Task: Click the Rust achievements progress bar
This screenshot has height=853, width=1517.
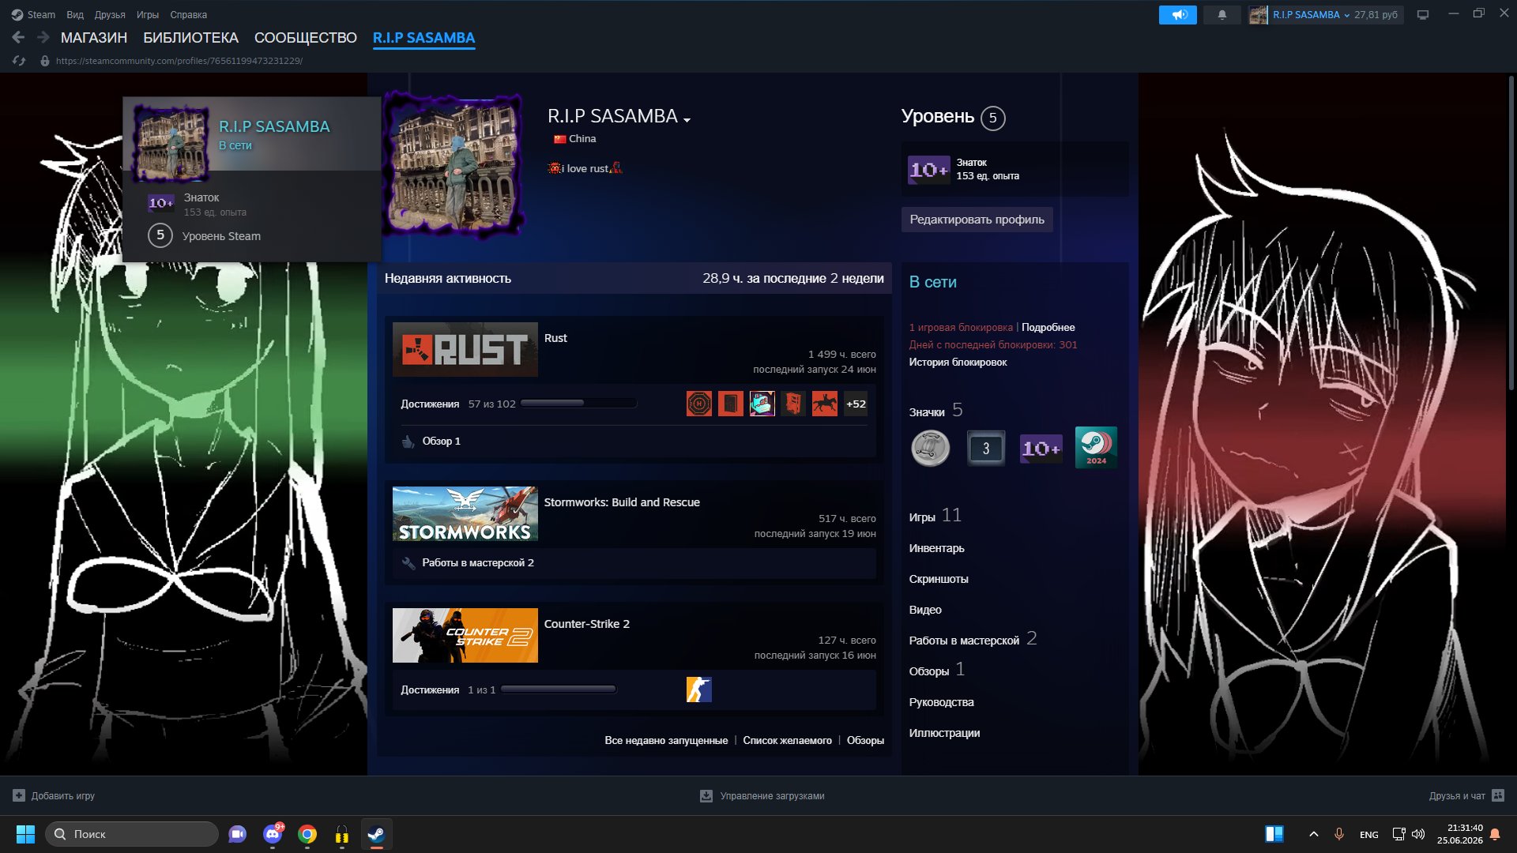Action: [578, 404]
